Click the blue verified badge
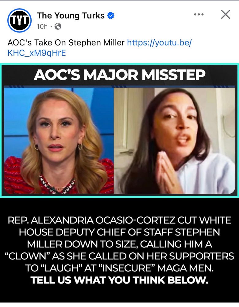The image size is (239, 307). pos(111,15)
